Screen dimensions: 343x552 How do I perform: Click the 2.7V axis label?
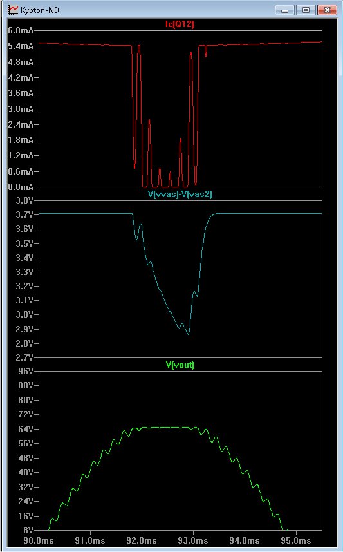coord(24,357)
